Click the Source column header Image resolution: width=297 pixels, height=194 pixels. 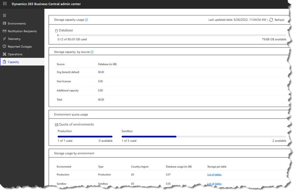(61, 64)
